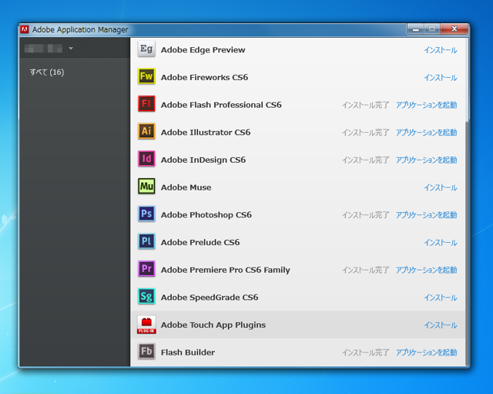Image resolution: width=493 pixels, height=394 pixels.
Task: Select the Adobe Fireworks CS6 name
Action: pyautogui.click(x=204, y=77)
